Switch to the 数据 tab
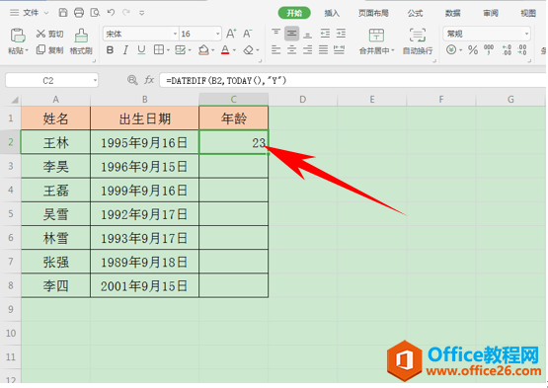This screenshot has width=548, height=388. tap(452, 13)
